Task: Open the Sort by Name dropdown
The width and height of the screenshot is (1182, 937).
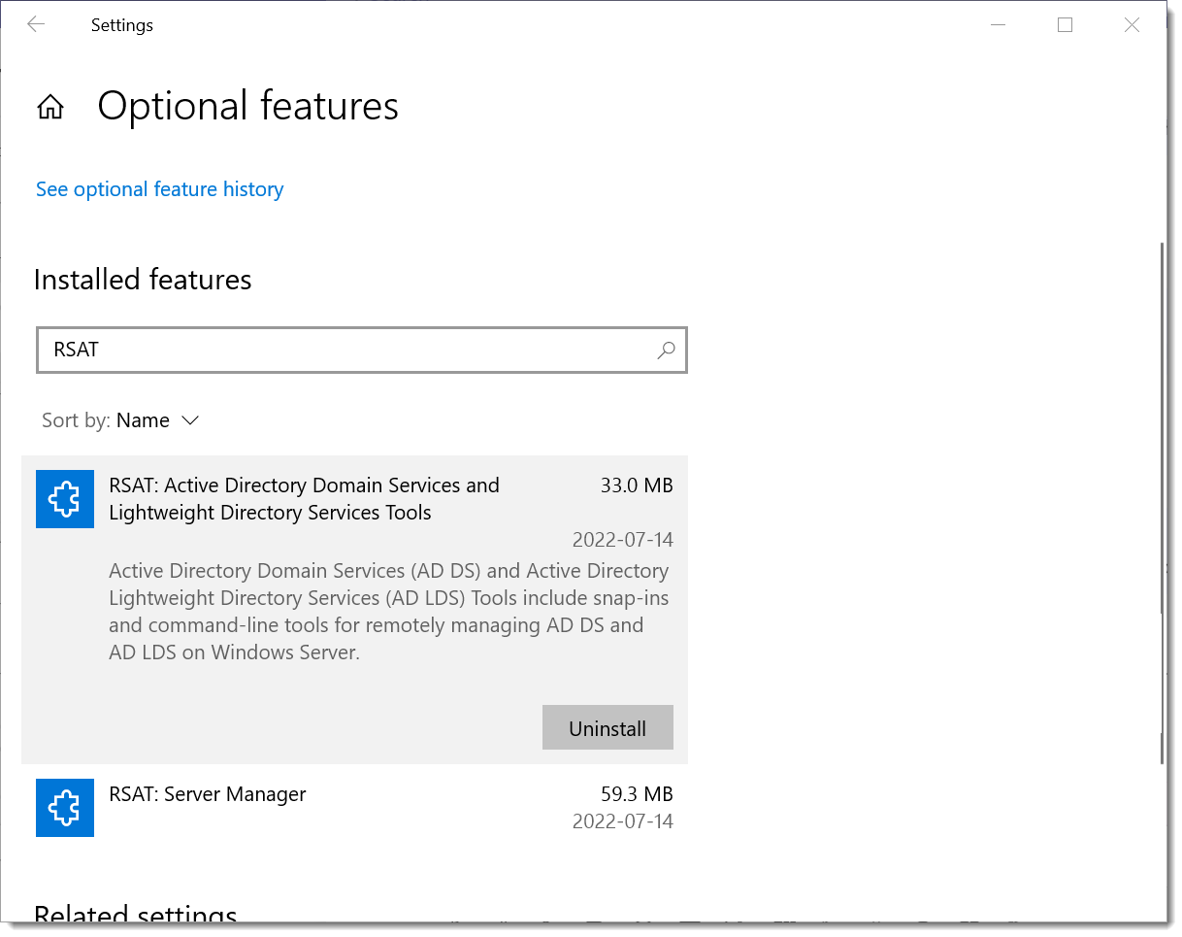Action: tap(120, 420)
